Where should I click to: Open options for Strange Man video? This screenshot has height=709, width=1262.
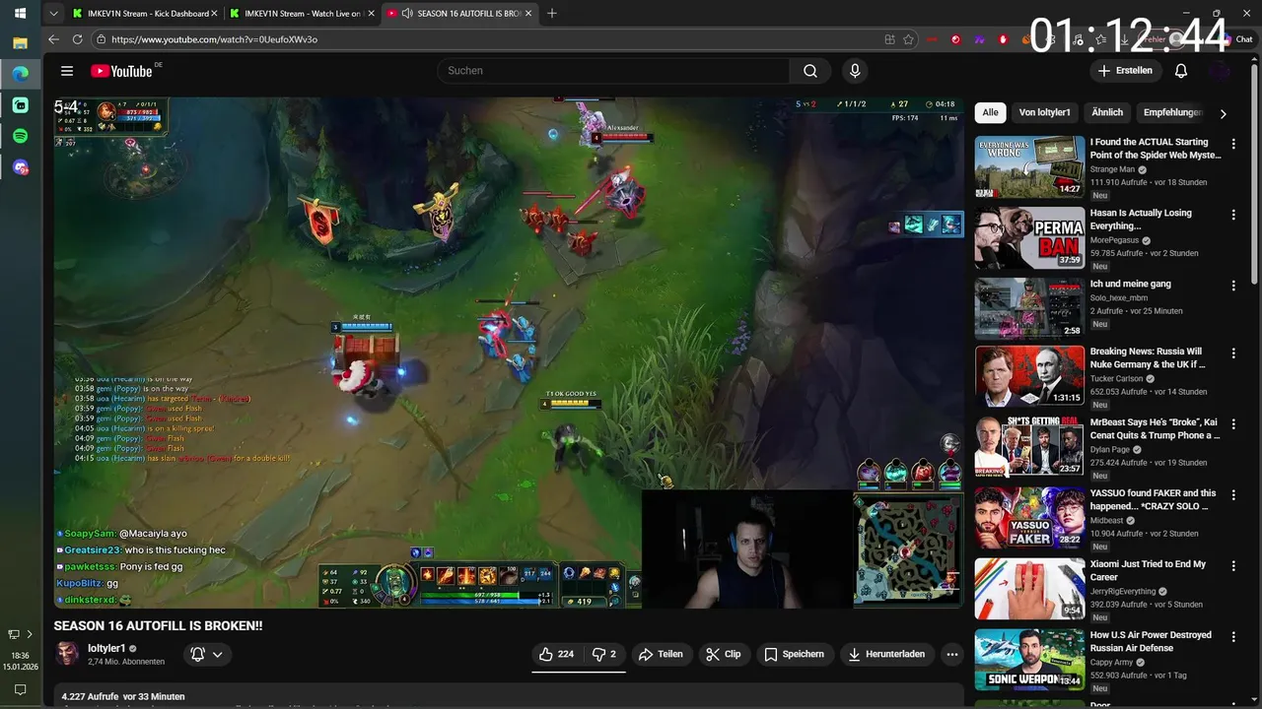pos(1232,144)
